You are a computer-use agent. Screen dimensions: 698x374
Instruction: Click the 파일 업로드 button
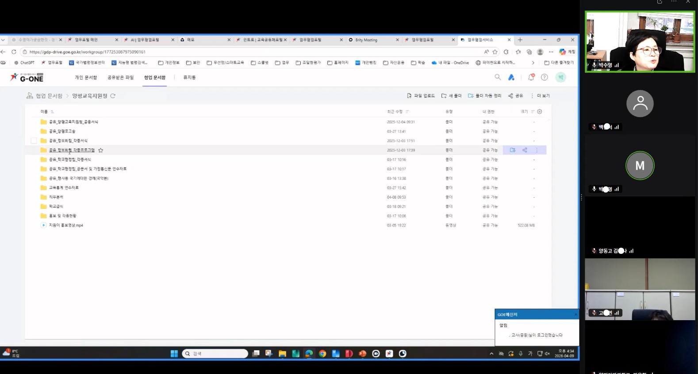(x=421, y=96)
